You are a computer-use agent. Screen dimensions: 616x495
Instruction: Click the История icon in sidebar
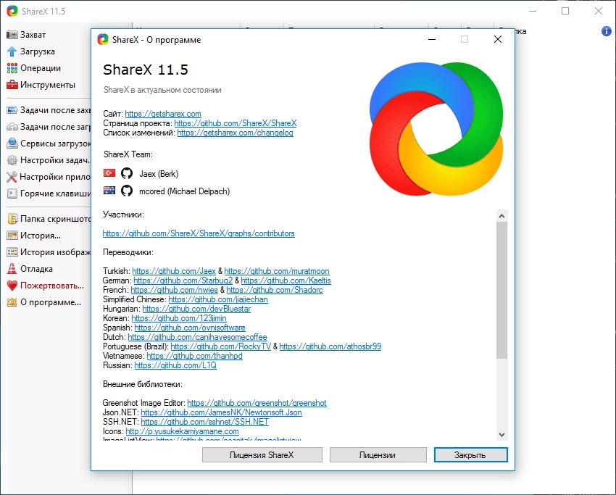[12, 236]
